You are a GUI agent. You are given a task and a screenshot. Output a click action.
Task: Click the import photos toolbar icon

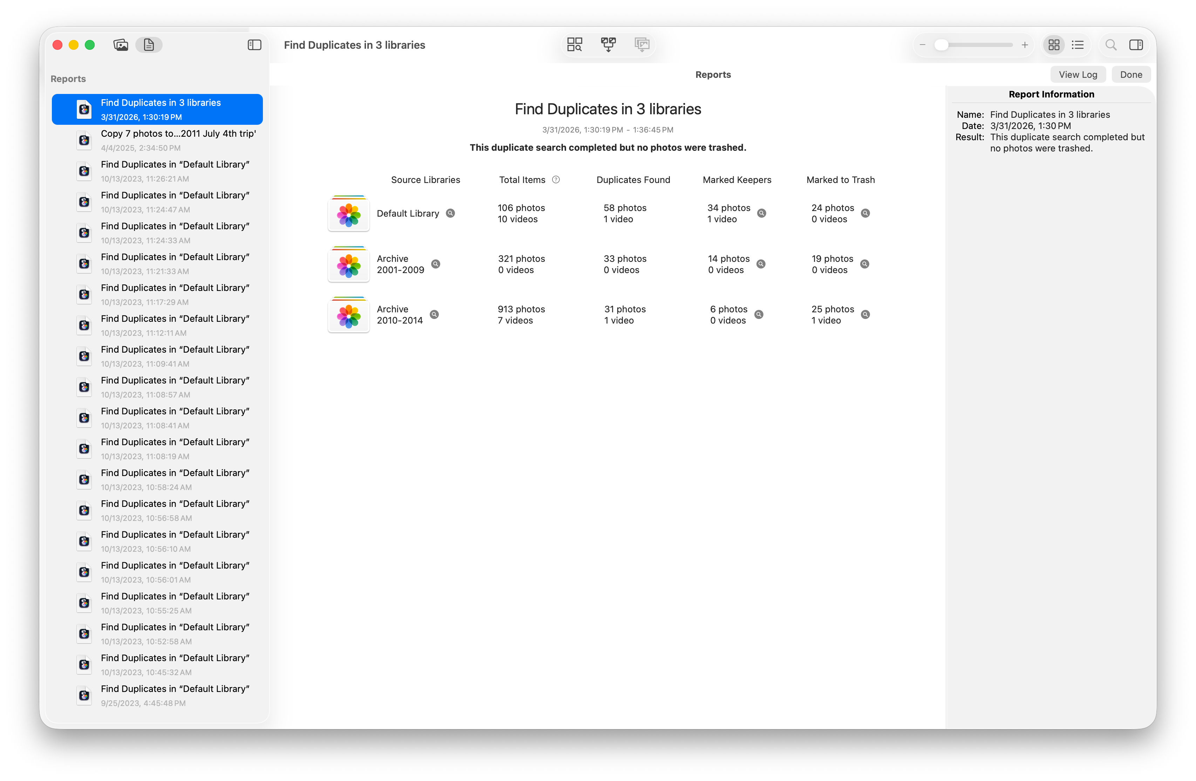tap(642, 45)
